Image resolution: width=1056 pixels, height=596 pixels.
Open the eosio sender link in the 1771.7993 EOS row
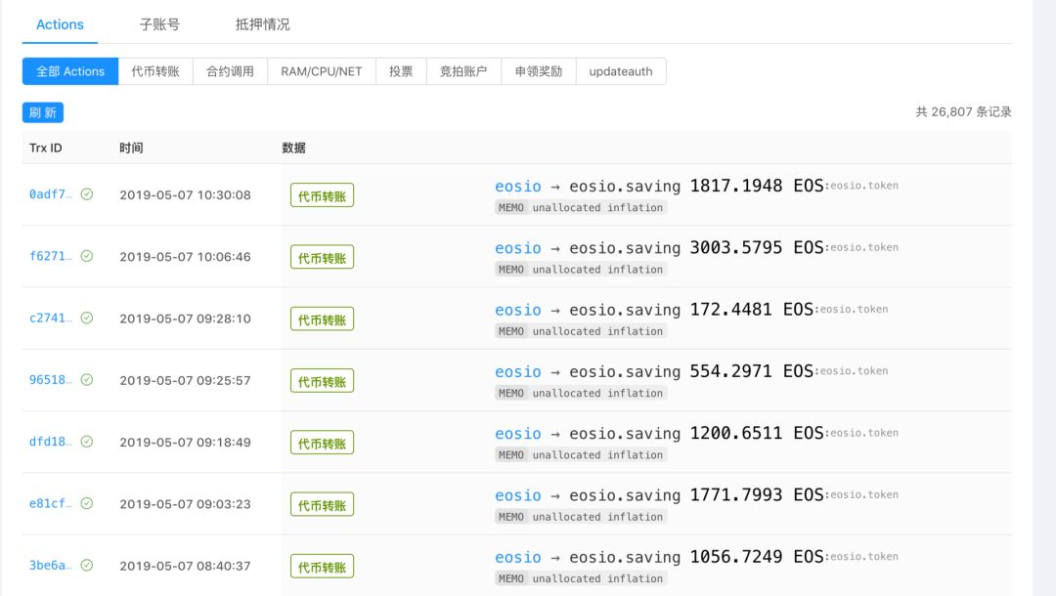tap(518, 495)
